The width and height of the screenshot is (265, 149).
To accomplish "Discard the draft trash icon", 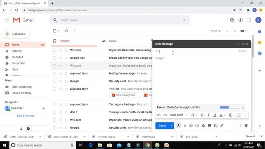I will point(246,125).
